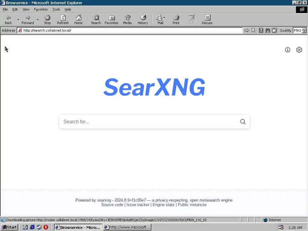Image resolution: width=308 pixels, height=231 pixels.
Task: Click the Go arrow next to address bar
Action: coord(247,30)
